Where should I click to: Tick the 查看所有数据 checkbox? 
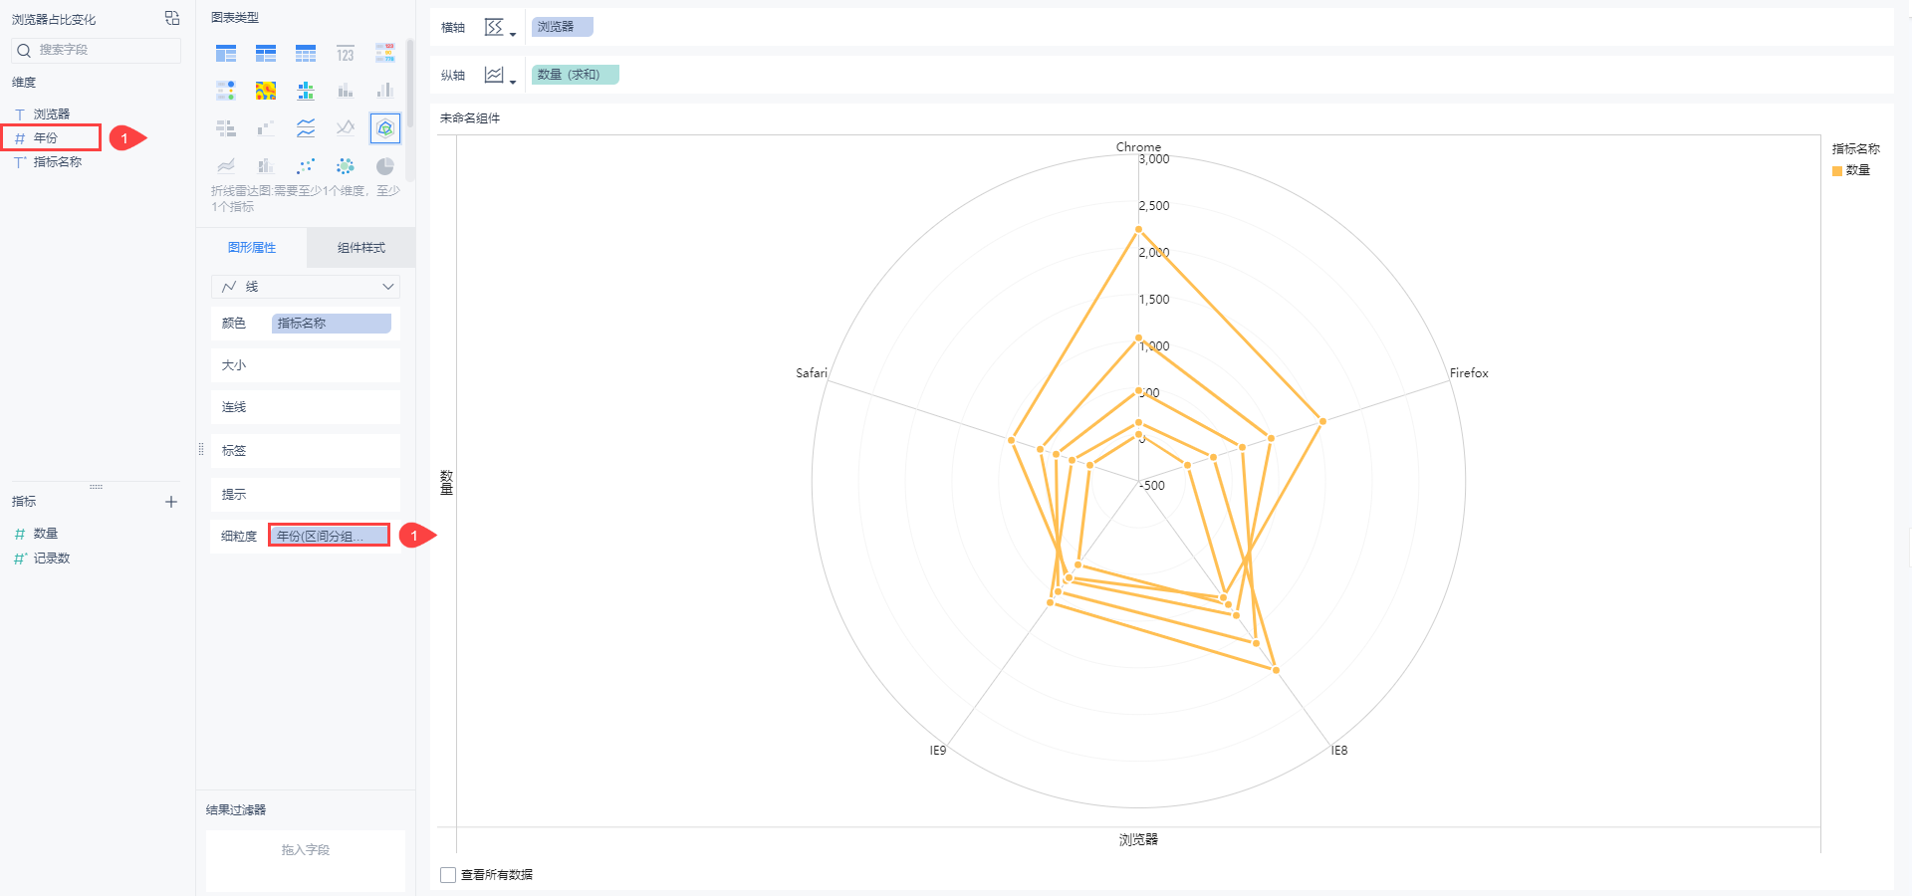tap(448, 875)
